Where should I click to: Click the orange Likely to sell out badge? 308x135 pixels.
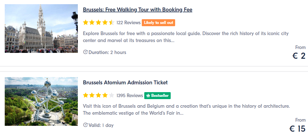click(x=158, y=23)
